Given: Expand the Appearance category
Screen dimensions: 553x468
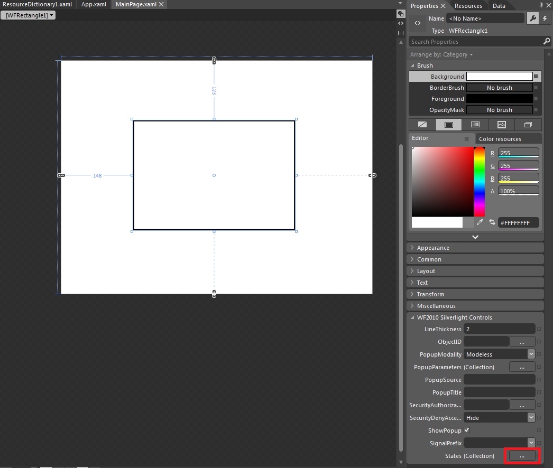Looking at the screenshot, I should point(432,248).
